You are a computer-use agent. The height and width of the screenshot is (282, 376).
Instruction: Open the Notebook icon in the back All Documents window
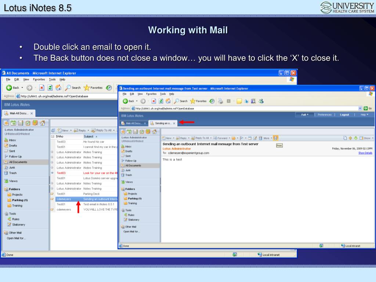coord(35,123)
